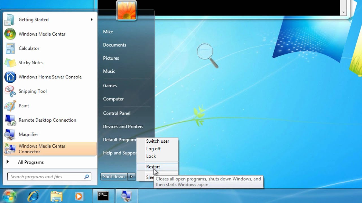
Task: Choose Switch user from power menu
Action: click(x=158, y=141)
